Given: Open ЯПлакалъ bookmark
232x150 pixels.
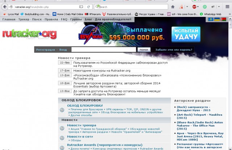Looking at the screenshot, I should (93, 14).
